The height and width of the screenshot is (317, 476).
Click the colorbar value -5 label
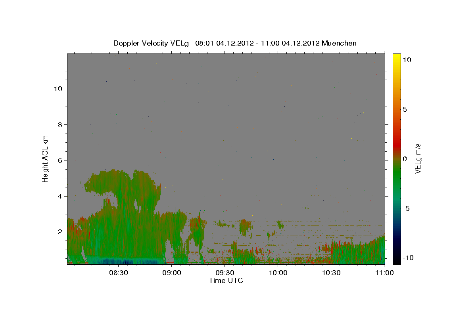pos(406,208)
